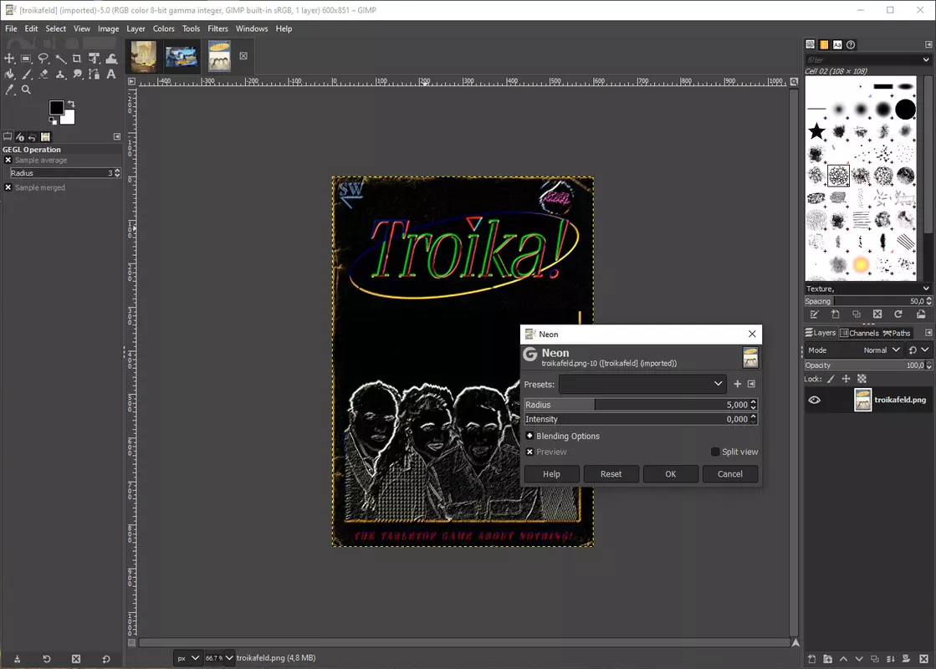
Task: Click save tool preset icon at bottom left
Action: (x=18, y=659)
